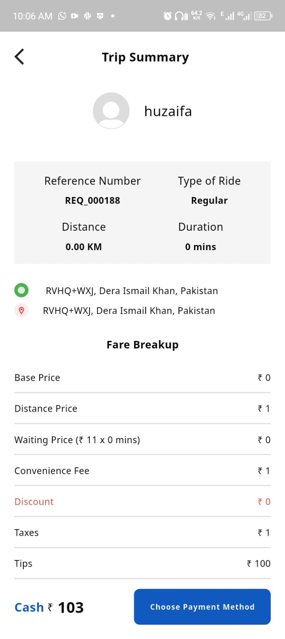Click the red drop-off pin icon
Viewport: 285px width, 639px height.
[x=21, y=310]
